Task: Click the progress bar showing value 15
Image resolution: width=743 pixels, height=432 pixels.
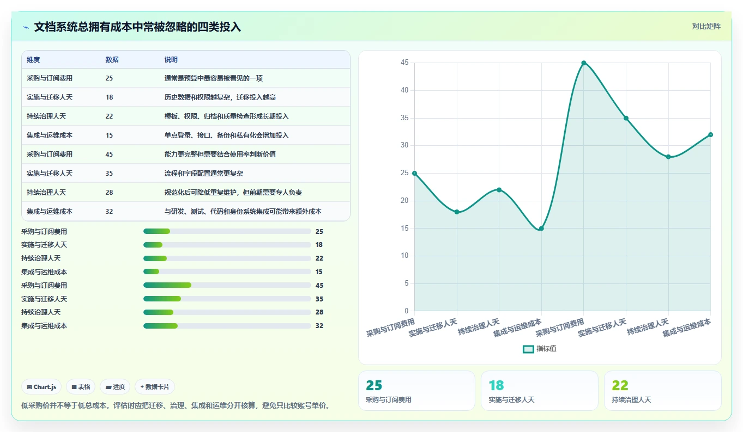Action: [227, 271]
